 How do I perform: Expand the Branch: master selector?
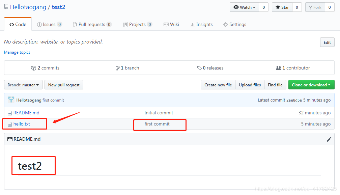click(x=23, y=85)
